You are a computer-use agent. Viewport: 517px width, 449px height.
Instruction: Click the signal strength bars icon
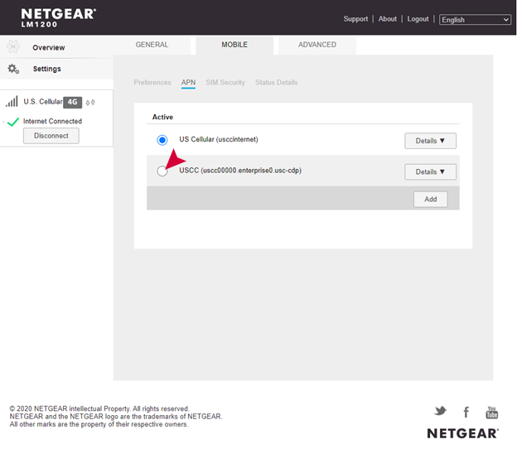(12, 102)
